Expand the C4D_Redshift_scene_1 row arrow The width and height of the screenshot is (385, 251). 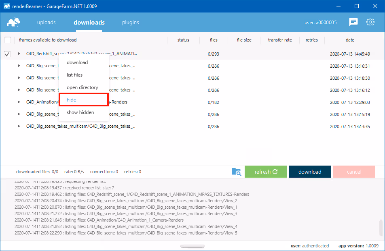pos(19,54)
